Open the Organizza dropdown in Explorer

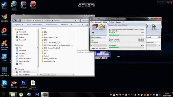[19, 25]
